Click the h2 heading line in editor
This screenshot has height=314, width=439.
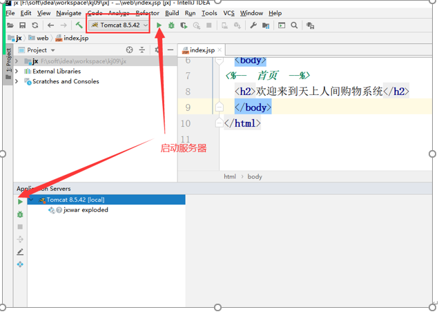[322, 92]
